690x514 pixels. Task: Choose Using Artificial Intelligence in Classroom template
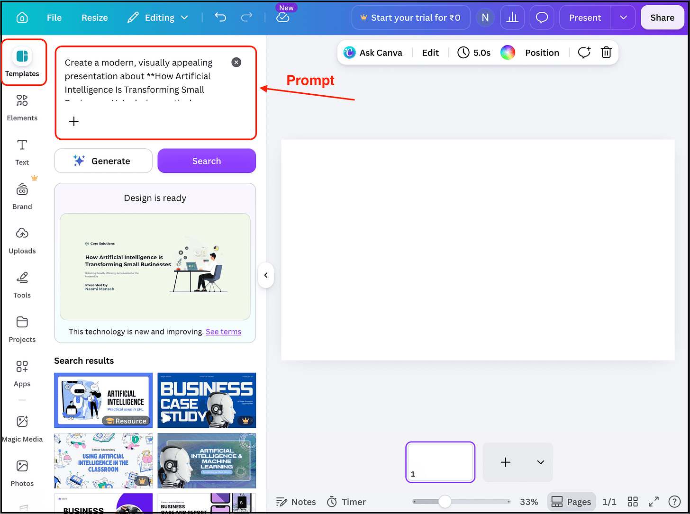(x=103, y=461)
